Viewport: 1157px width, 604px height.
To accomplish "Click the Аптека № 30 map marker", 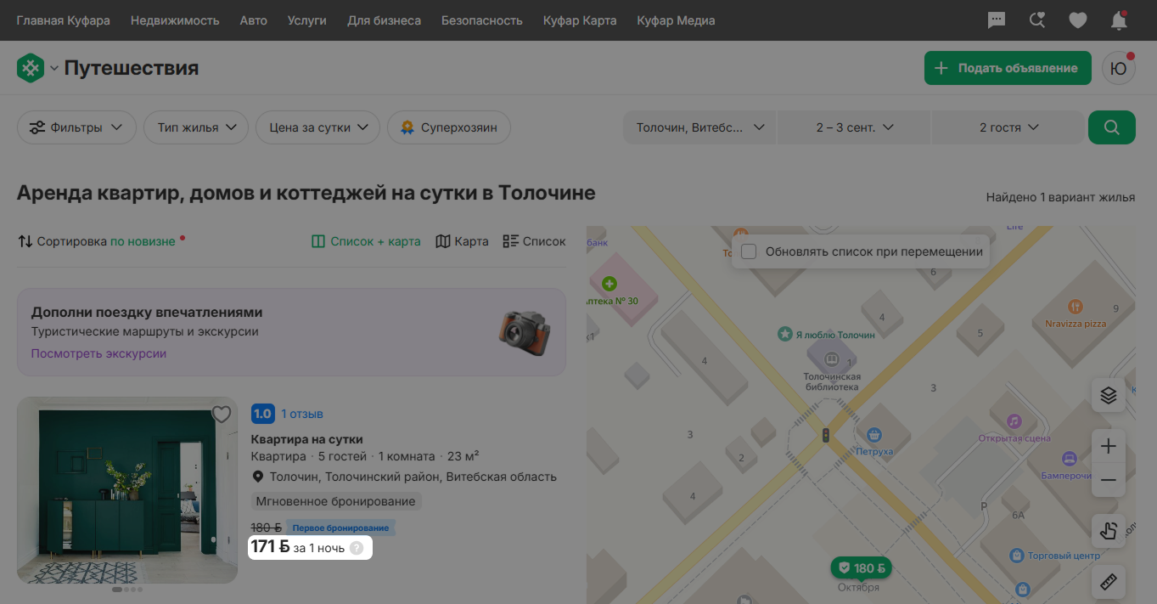I will point(608,284).
